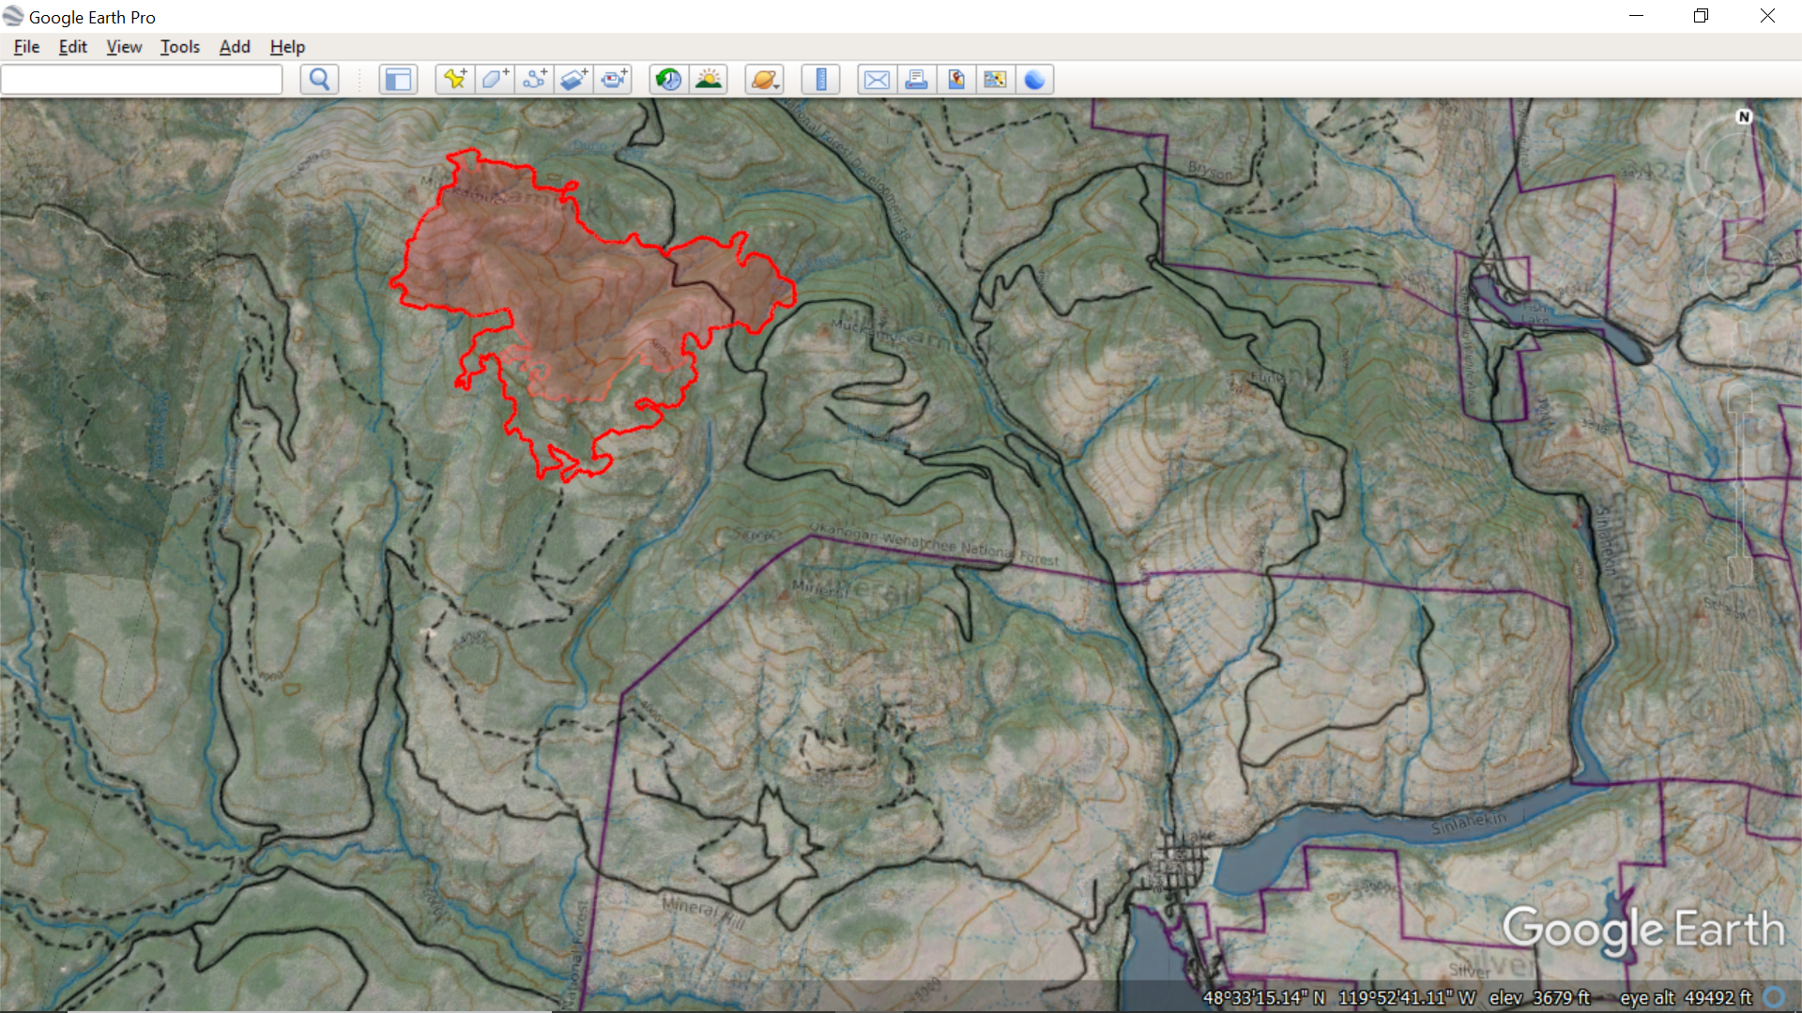The height and width of the screenshot is (1013, 1802).
Task: View in Google Maps icon
Action: coord(995,80)
